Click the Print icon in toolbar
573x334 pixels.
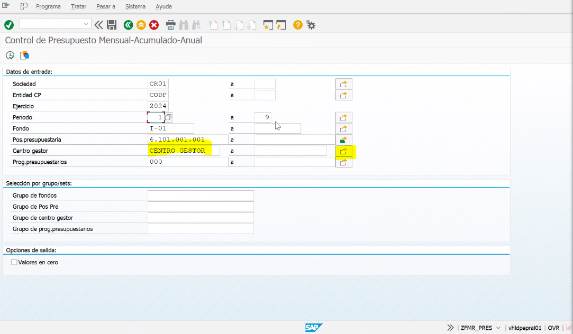tap(170, 25)
